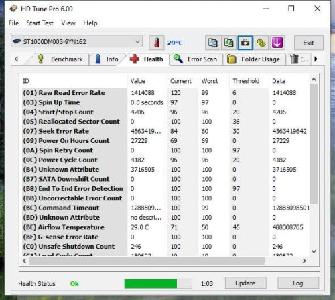This screenshot has height=300, width=335.
Task: Select the (B8) End To End Error Detection row
Action: [x=165, y=188]
